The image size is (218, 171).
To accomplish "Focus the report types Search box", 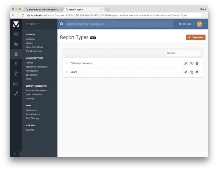I will (183, 53).
